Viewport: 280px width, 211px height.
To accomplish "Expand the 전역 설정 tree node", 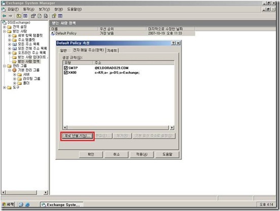I will point(5,27).
